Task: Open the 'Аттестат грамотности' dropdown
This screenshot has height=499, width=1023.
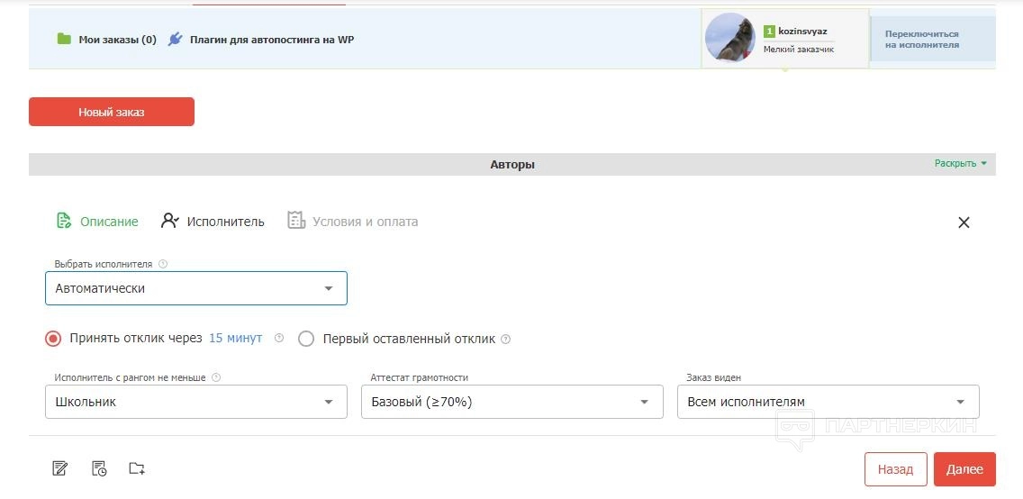Action: [511, 402]
